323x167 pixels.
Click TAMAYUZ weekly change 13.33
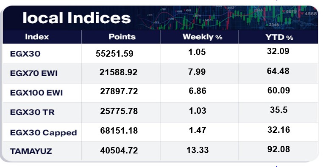pos(198,150)
